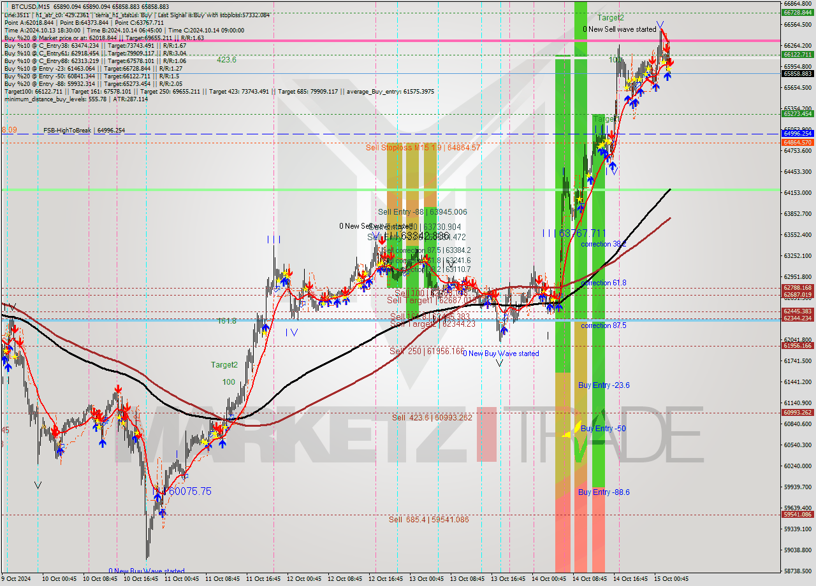Select the light green horizontal line near 64153
Image resolution: width=816 pixels, height=586 pixels.
[390, 190]
